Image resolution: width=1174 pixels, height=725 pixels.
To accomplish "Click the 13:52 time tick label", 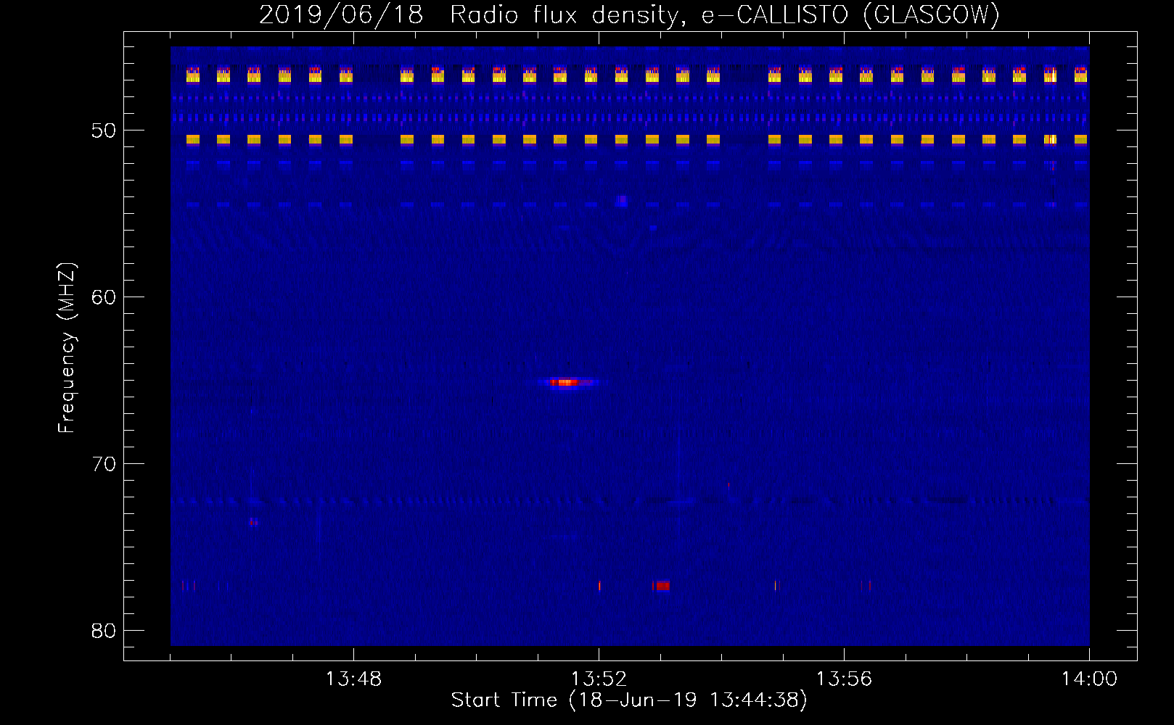I will coord(599,679).
